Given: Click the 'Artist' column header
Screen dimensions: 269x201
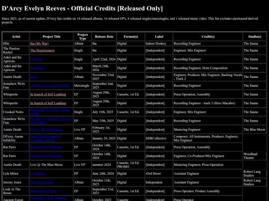Looking at the screenshot, I should coord(16,37).
